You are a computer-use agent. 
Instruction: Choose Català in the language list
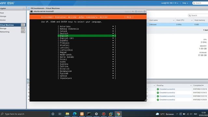point(87,31)
